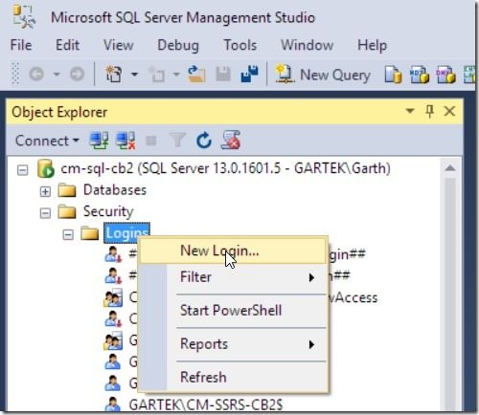Open the Tools menu
The image size is (479, 415).
240,45
